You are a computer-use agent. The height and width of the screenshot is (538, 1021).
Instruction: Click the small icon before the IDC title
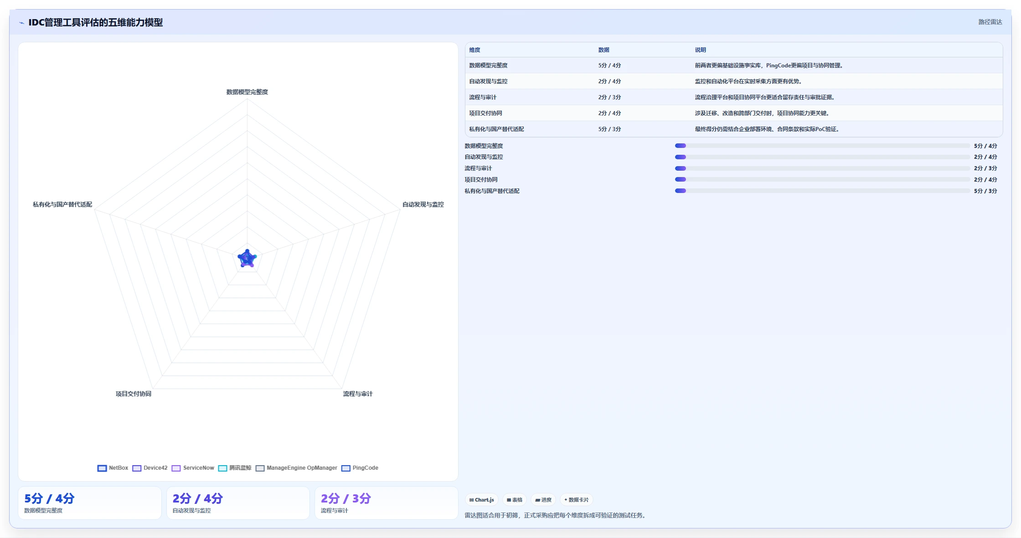21,23
